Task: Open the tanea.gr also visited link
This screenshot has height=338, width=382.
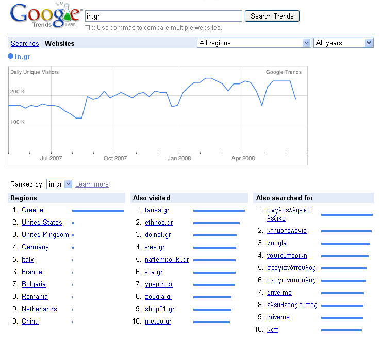Action: point(157,210)
